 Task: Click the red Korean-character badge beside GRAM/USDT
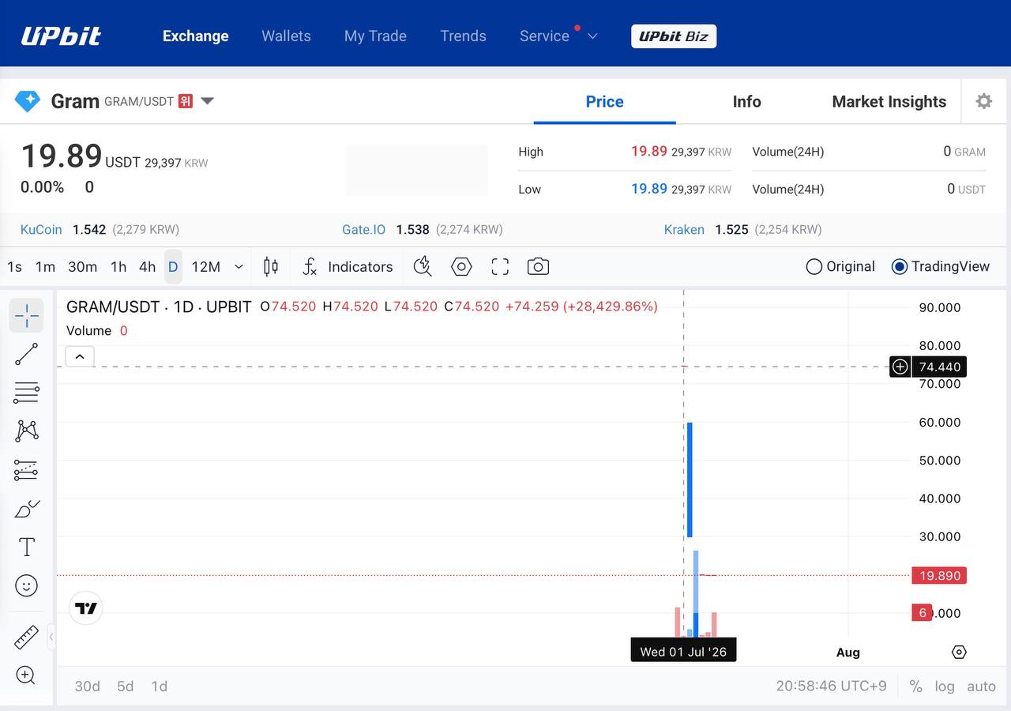[186, 101]
